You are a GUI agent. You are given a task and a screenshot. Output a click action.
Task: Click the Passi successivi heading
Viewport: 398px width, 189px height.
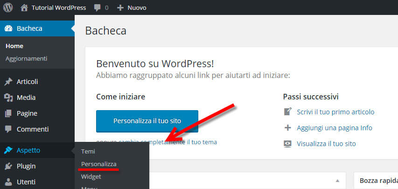(311, 97)
